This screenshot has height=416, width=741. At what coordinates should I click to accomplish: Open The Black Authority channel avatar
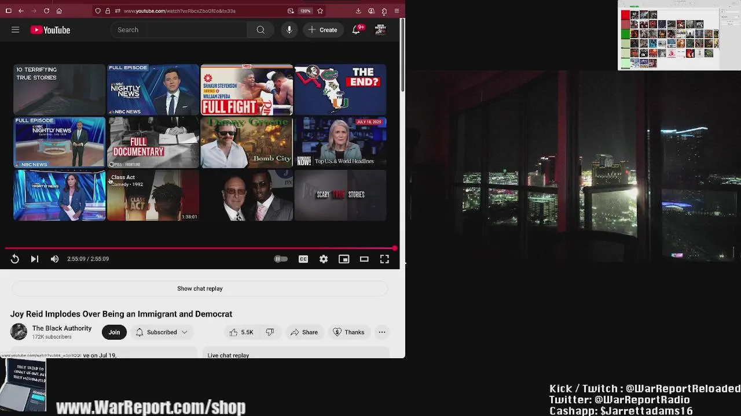19,332
